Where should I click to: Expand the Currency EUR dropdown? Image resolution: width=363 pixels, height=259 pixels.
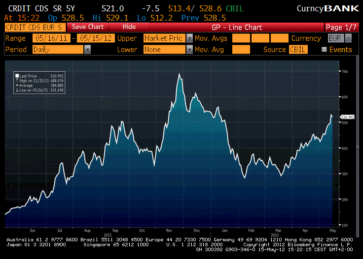(x=348, y=38)
